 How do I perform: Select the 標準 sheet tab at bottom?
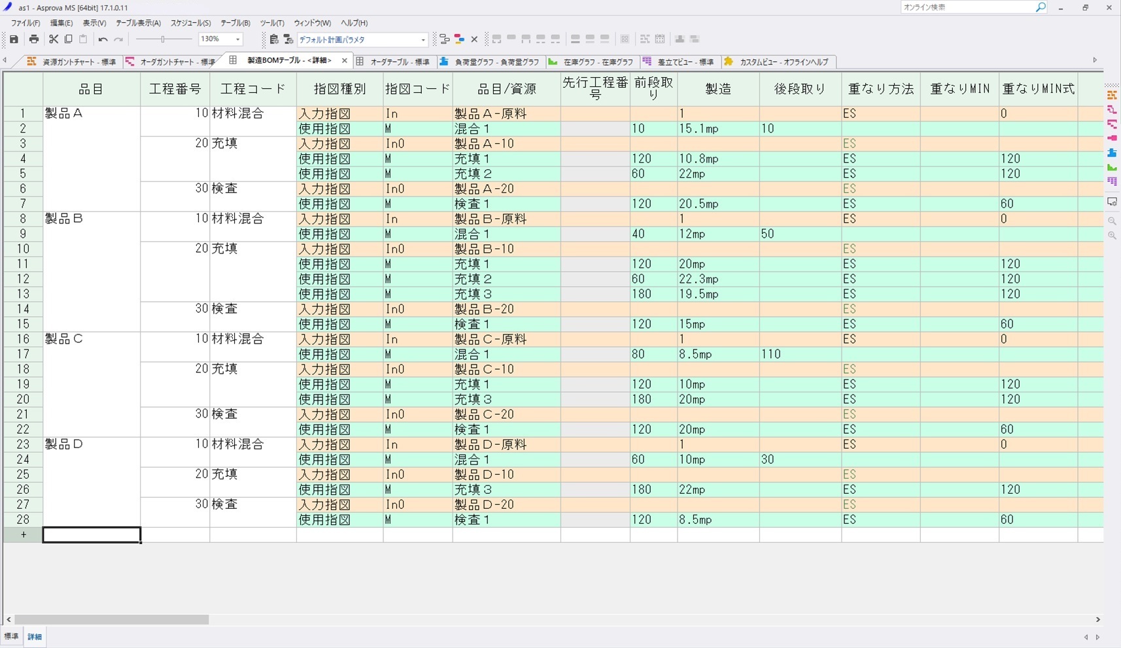point(12,636)
